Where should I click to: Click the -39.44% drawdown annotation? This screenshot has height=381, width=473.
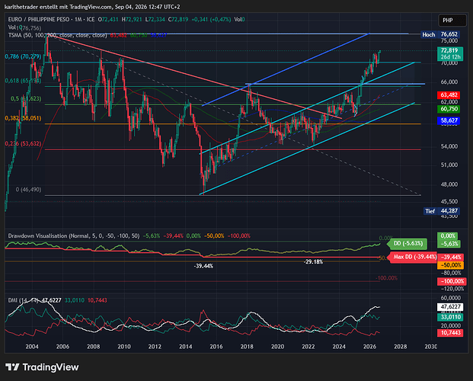pos(203,266)
